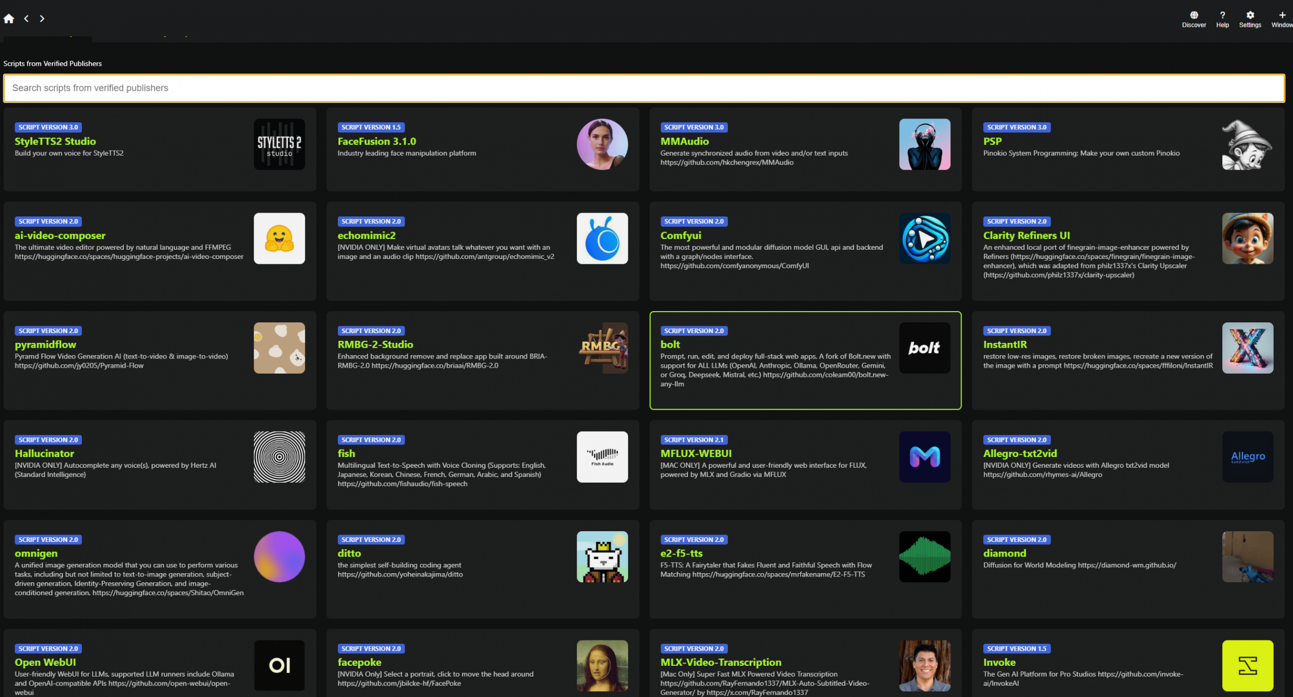The width and height of the screenshot is (1293, 697).
Task: Click Fish Audio waveform logo
Action: coord(602,457)
